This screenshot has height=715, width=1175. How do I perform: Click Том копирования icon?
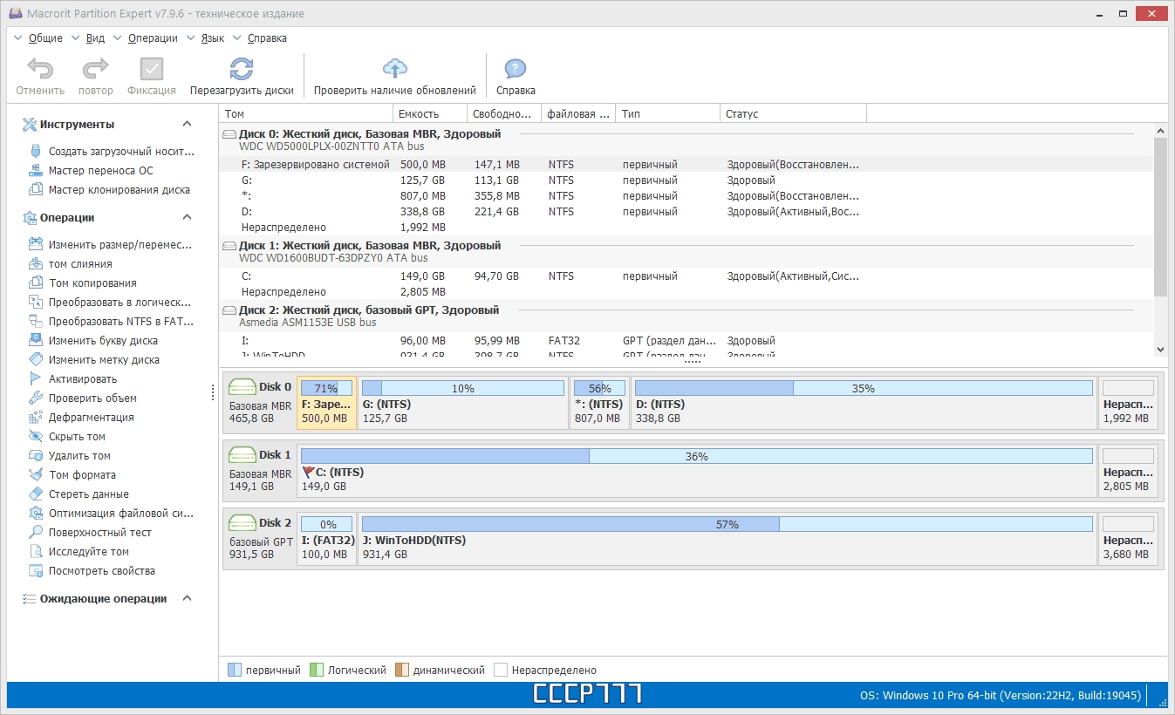(x=36, y=283)
